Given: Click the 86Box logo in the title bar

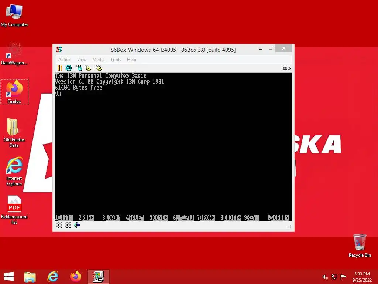Looking at the screenshot, I should (59, 50).
